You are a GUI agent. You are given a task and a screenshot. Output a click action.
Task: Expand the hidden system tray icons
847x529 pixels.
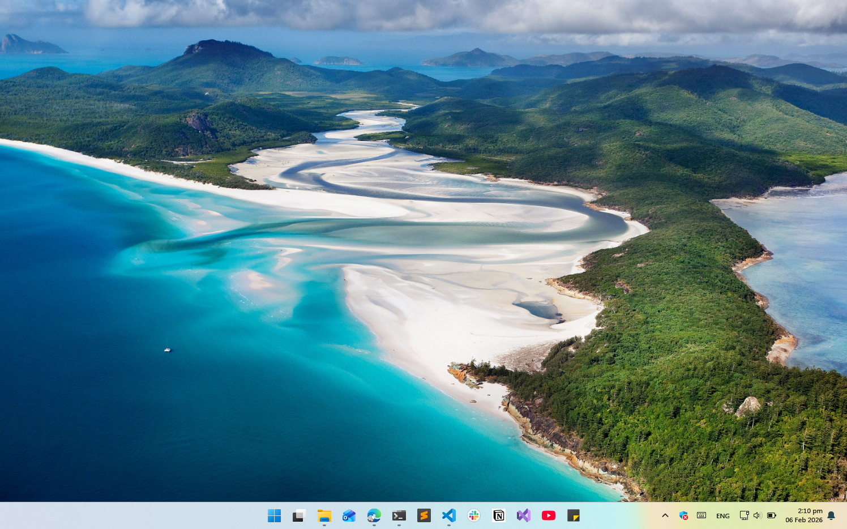pyautogui.click(x=665, y=515)
